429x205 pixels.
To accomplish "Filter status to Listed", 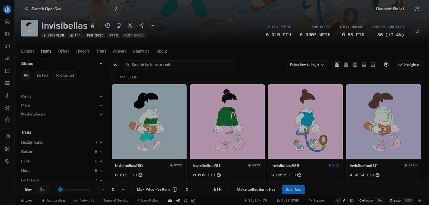I will pos(42,75).
